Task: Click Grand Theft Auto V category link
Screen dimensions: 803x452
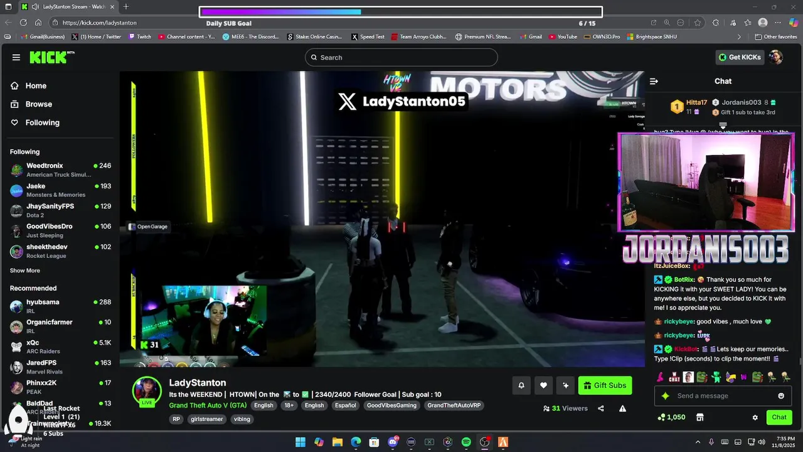Action: pos(208,406)
